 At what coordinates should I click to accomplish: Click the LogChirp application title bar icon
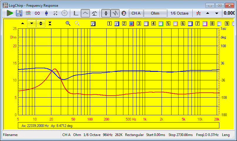coord(5,6)
